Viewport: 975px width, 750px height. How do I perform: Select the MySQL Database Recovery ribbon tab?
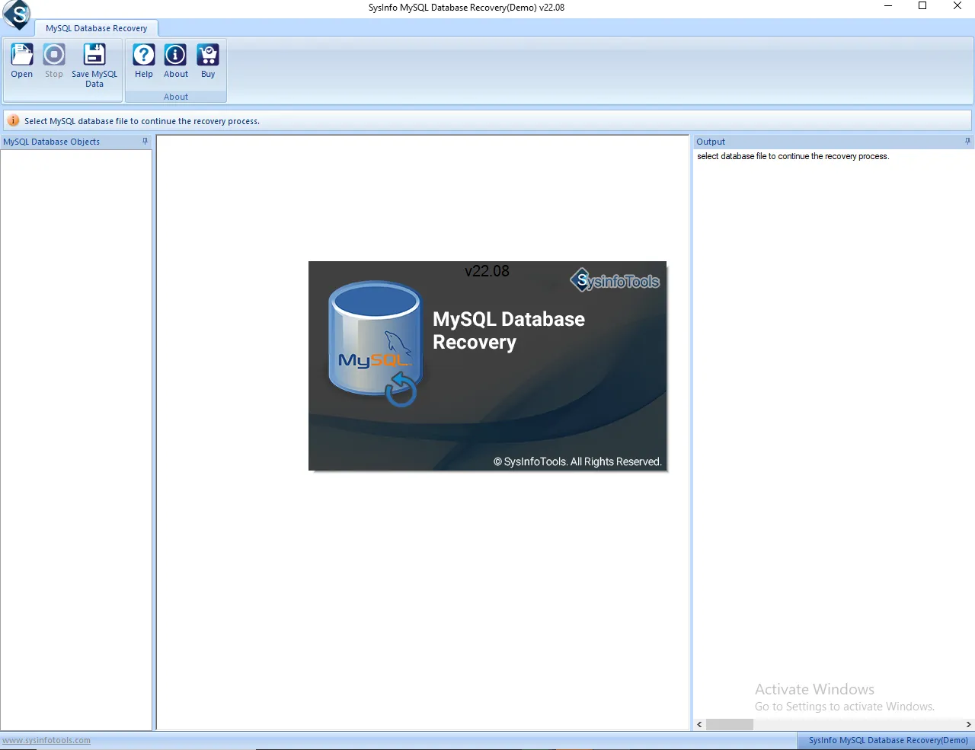[x=97, y=28]
